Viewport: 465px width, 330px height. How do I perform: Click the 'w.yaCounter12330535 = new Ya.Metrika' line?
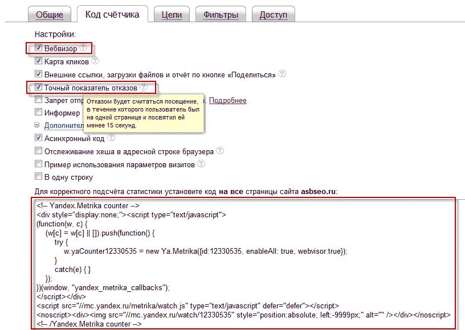(206, 251)
